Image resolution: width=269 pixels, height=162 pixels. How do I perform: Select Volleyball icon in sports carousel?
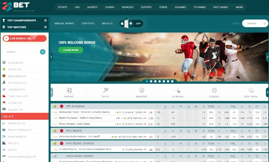[214, 90]
